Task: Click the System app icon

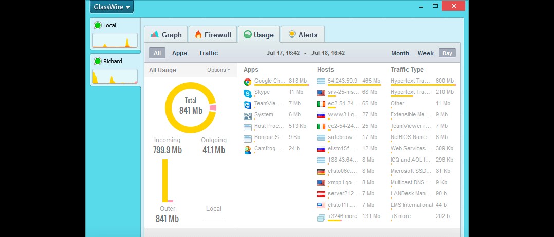Action: (x=247, y=116)
